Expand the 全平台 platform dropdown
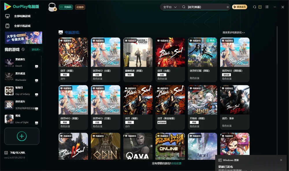 [170, 7]
